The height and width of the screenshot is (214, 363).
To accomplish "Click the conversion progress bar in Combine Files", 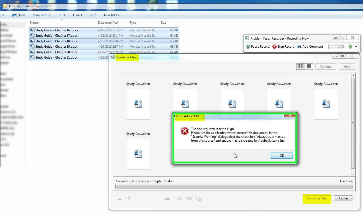I will (x=234, y=186).
